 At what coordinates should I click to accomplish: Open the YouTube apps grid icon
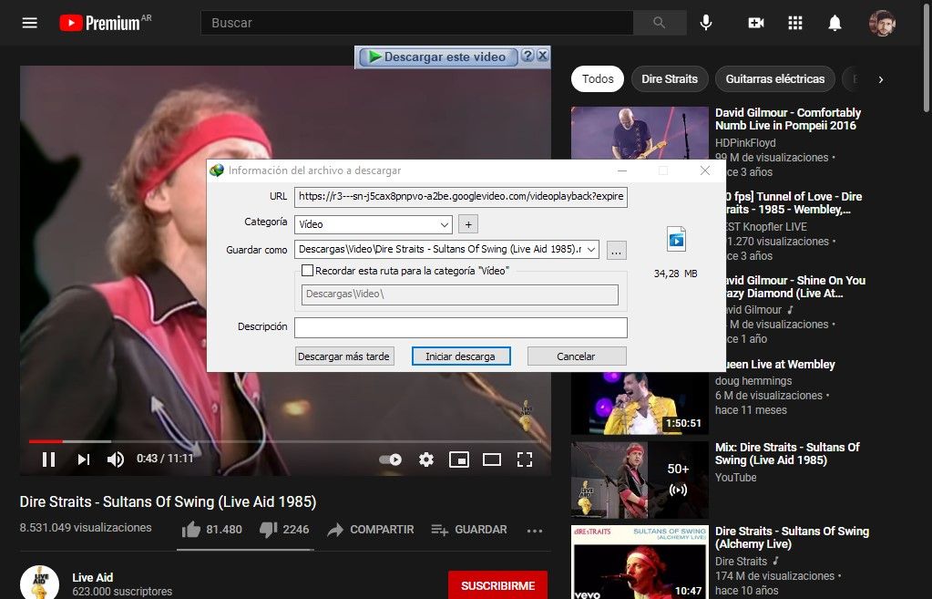coord(795,23)
